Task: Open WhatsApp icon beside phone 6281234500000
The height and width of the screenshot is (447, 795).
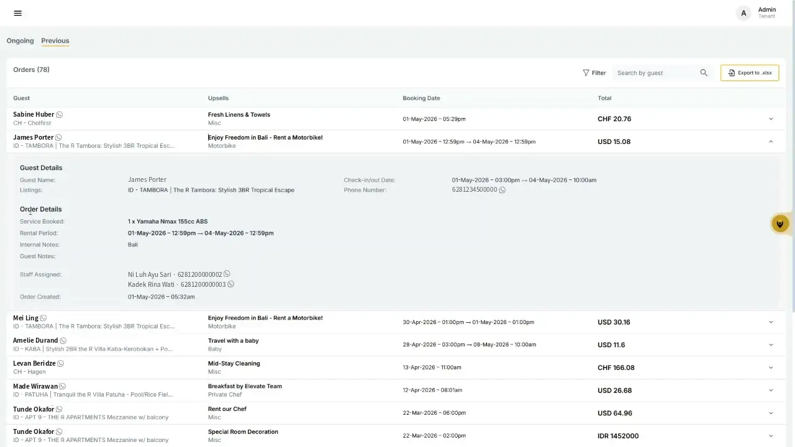Action: 502,190
